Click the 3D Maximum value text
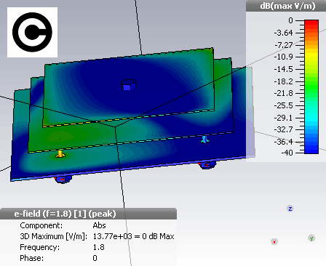This screenshot has height=266, width=326. 133,236
